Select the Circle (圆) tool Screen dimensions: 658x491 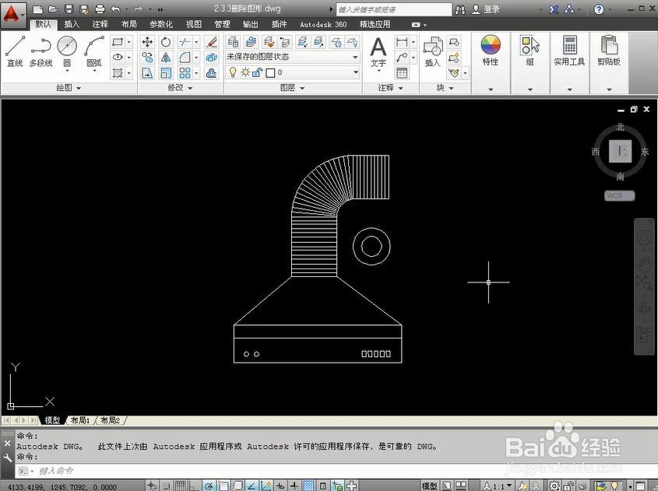[67, 51]
